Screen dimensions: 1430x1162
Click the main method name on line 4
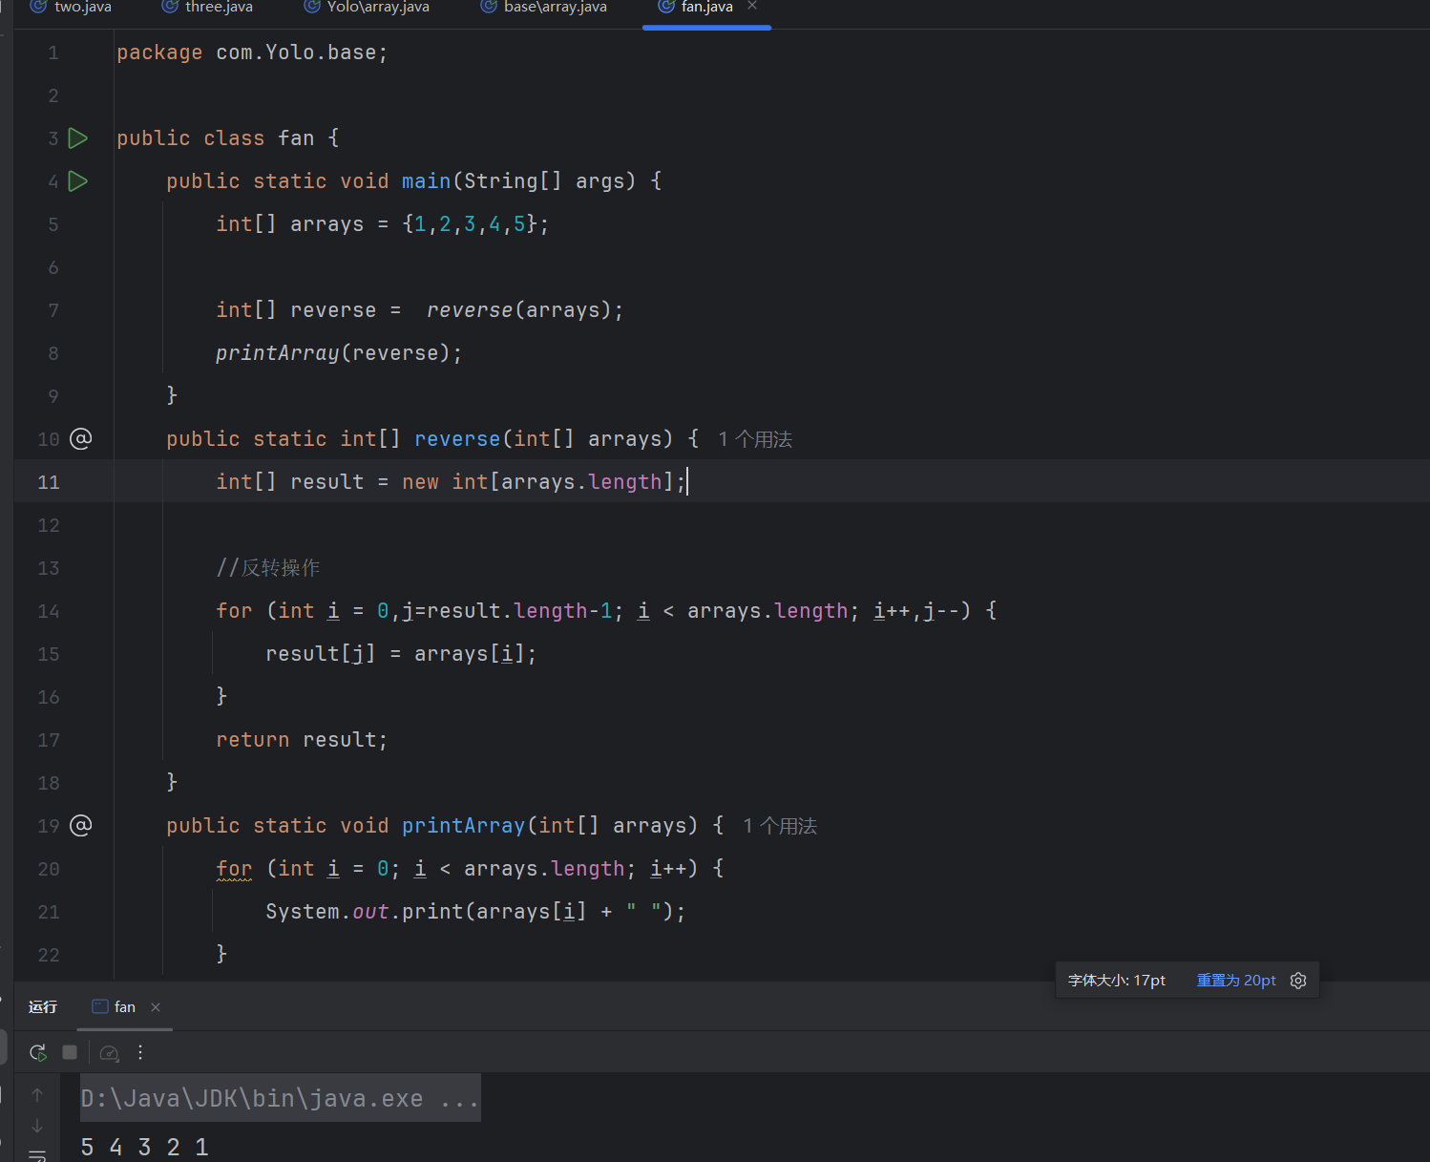tap(426, 181)
